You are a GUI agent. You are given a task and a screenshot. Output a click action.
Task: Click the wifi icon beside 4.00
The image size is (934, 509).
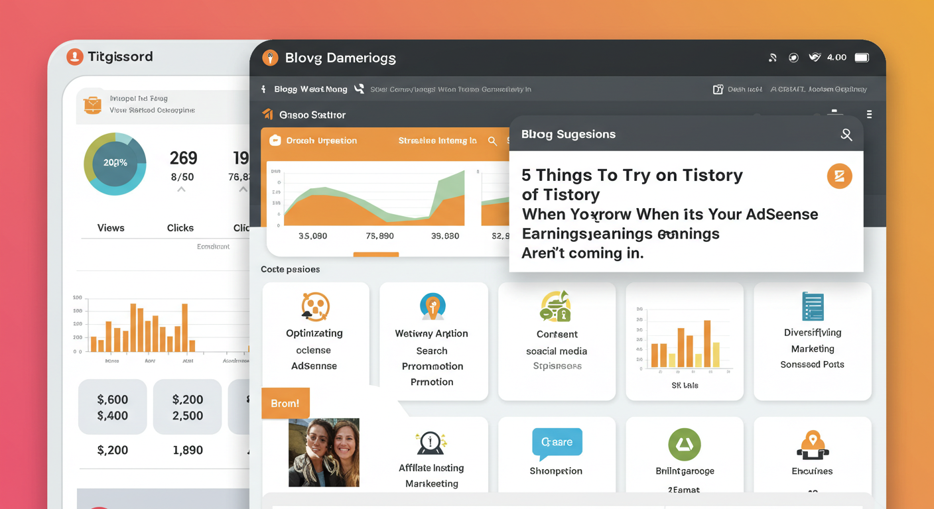coord(815,58)
